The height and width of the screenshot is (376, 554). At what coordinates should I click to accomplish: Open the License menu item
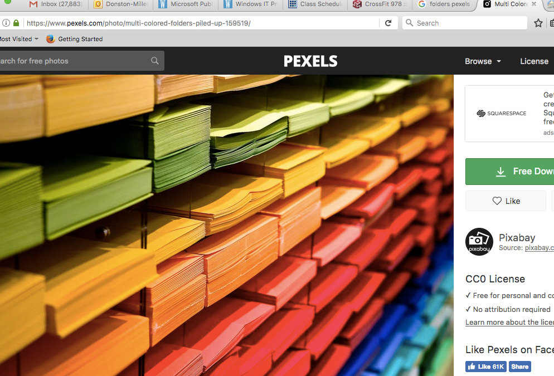click(x=534, y=61)
